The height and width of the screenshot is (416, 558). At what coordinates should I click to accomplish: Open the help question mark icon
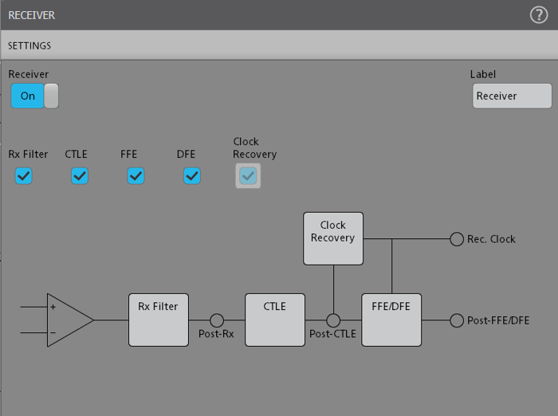(539, 15)
